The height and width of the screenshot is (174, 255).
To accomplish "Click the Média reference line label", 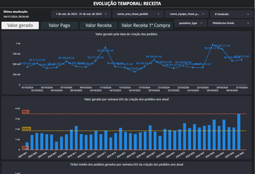I will pos(26,128).
